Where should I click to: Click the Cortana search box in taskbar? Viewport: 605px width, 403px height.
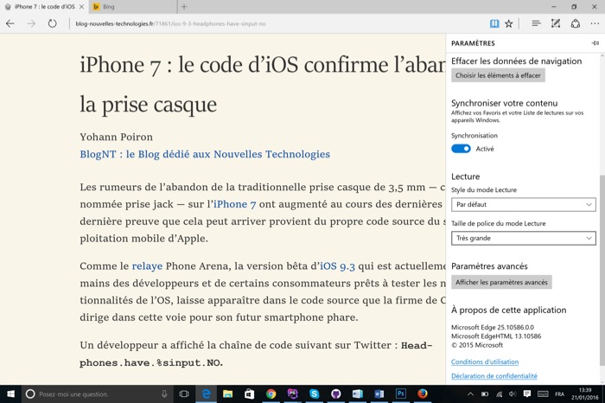tap(95, 393)
